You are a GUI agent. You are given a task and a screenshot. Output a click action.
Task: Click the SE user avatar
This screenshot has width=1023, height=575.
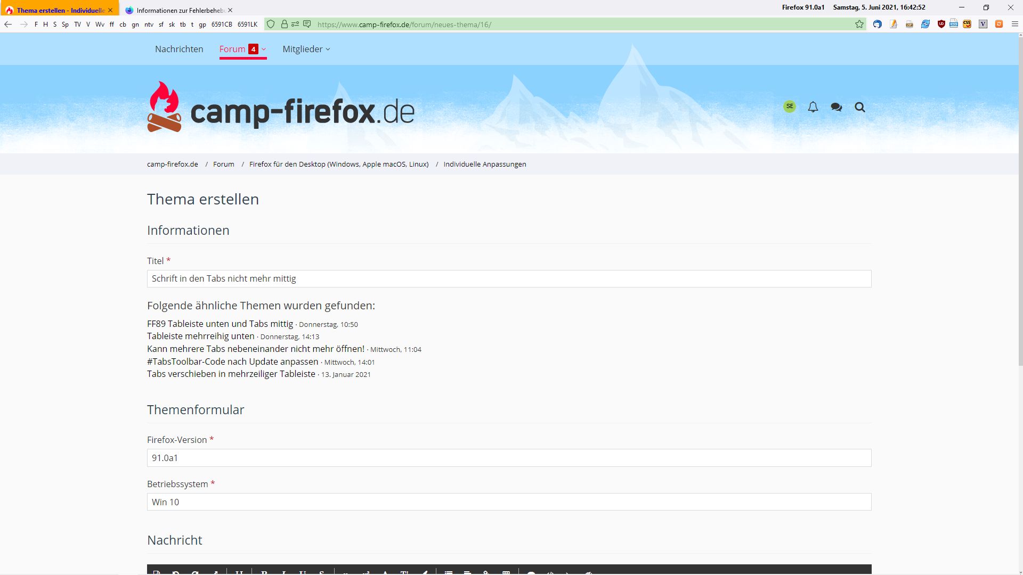[x=789, y=106]
